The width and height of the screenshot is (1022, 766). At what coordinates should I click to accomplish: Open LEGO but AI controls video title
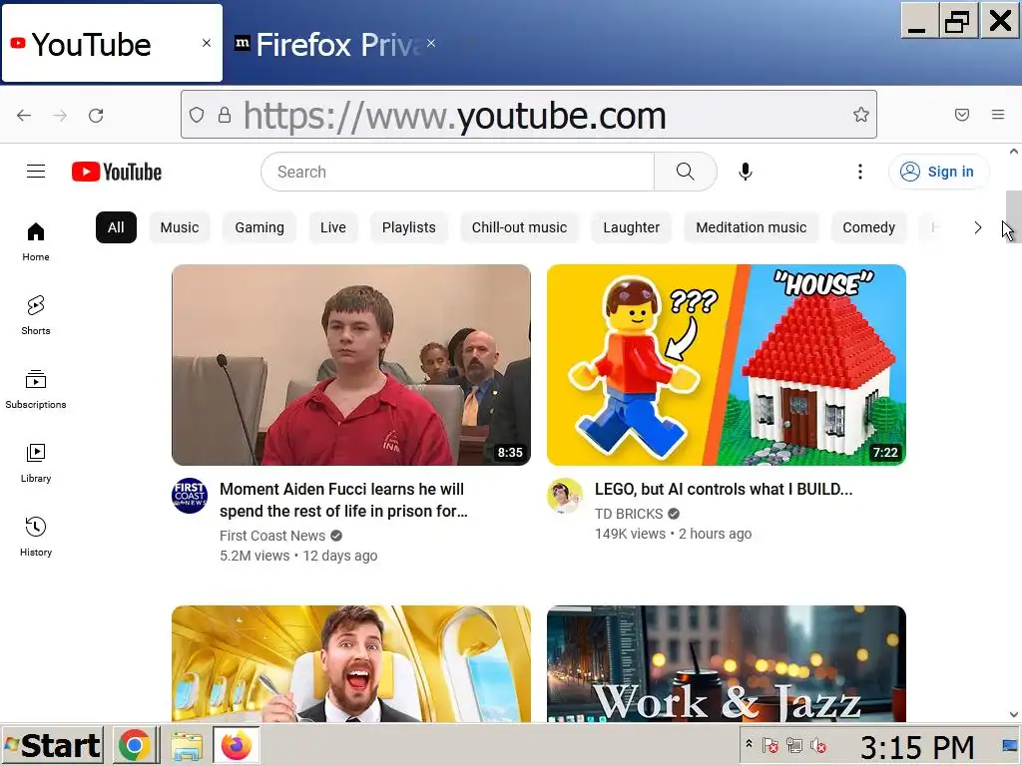[x=724, y=489]
